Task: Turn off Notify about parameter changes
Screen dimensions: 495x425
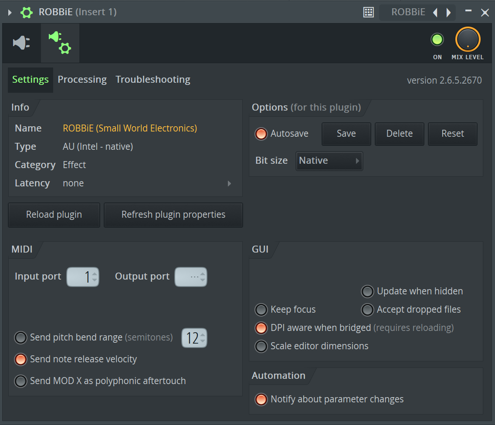Action: [x=261, y=399]
